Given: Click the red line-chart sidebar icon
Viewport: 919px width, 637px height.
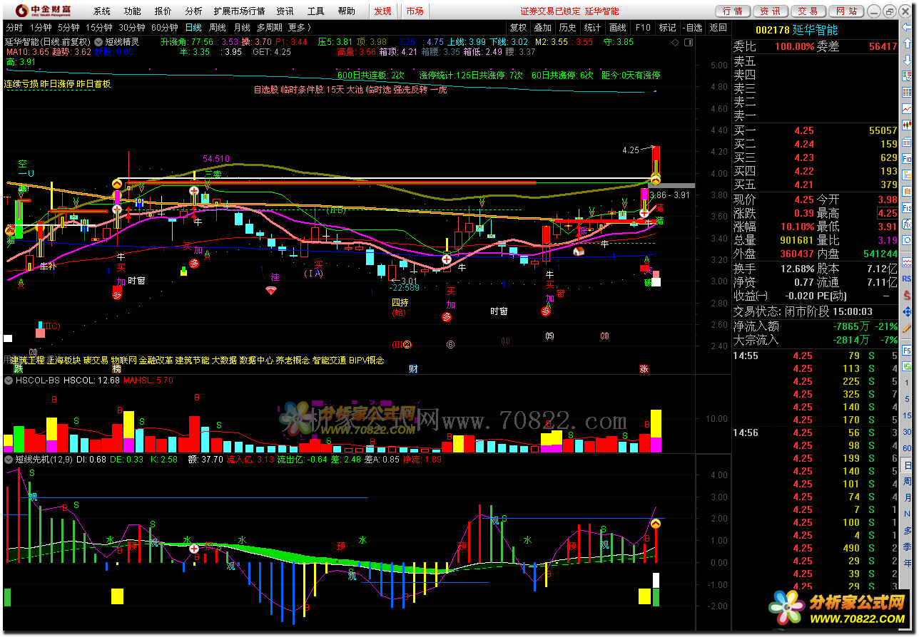Looking at the screenshot, I should [x=907, y=108].
